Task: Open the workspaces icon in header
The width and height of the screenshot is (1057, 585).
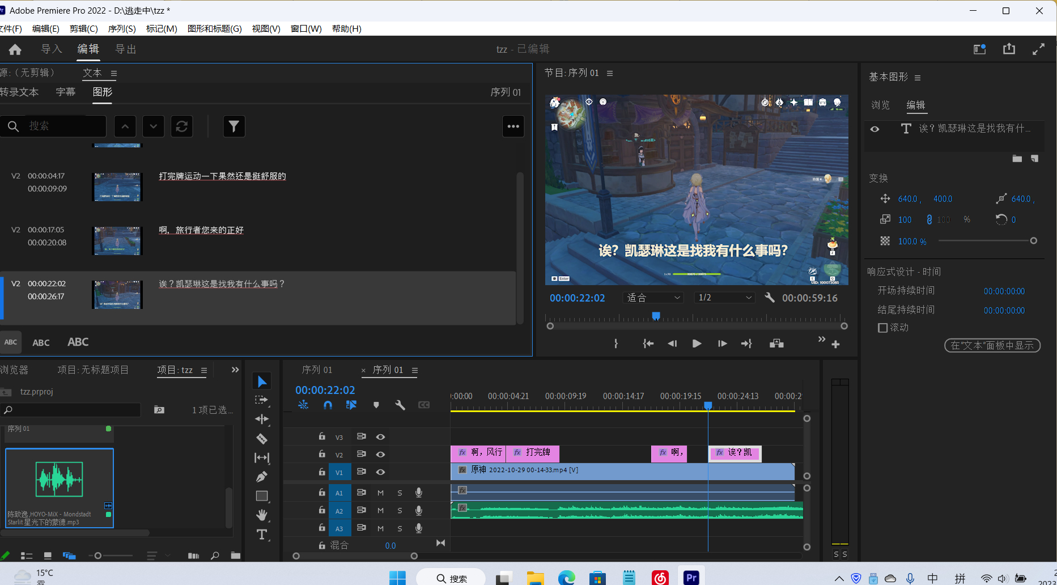Action: (980, 49)
